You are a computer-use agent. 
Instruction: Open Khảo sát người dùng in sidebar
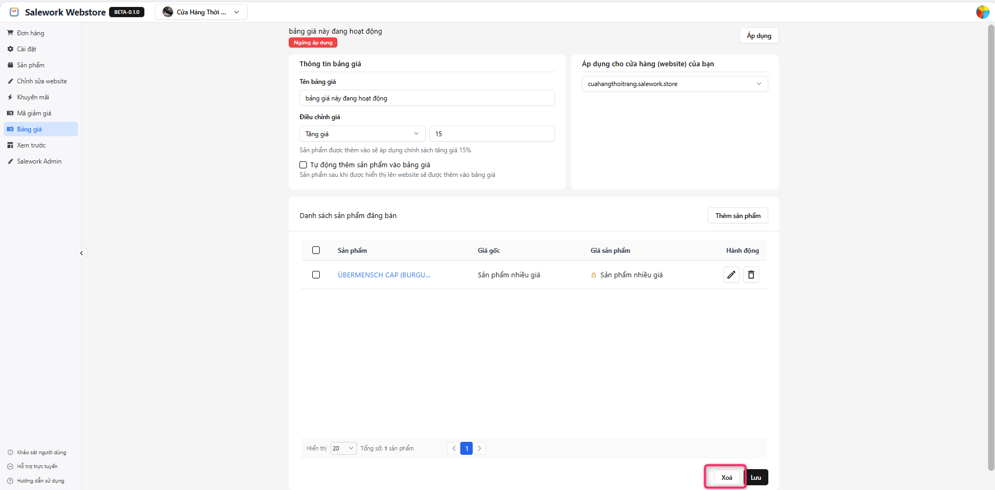click(41, 453)
